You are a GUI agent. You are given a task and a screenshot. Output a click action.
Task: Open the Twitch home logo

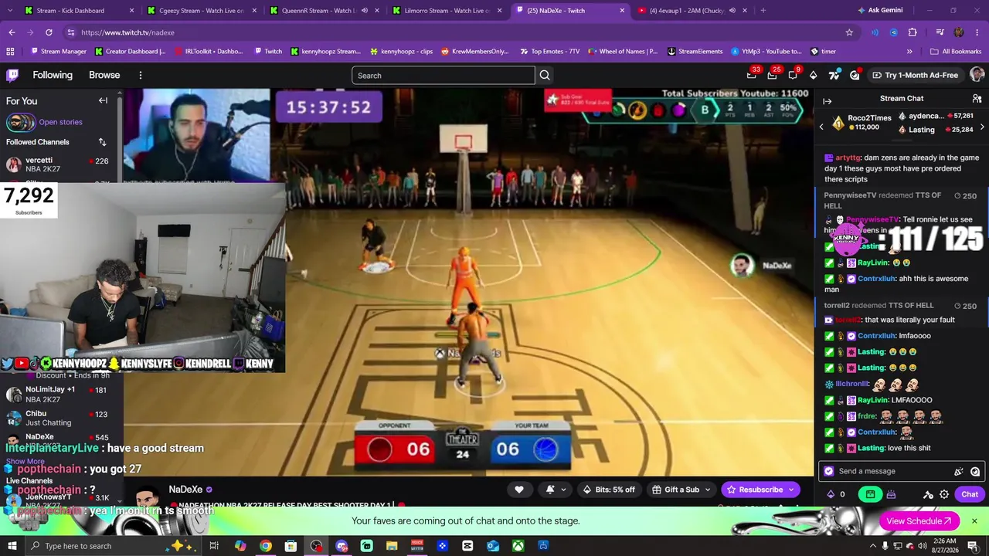(12, 75)
